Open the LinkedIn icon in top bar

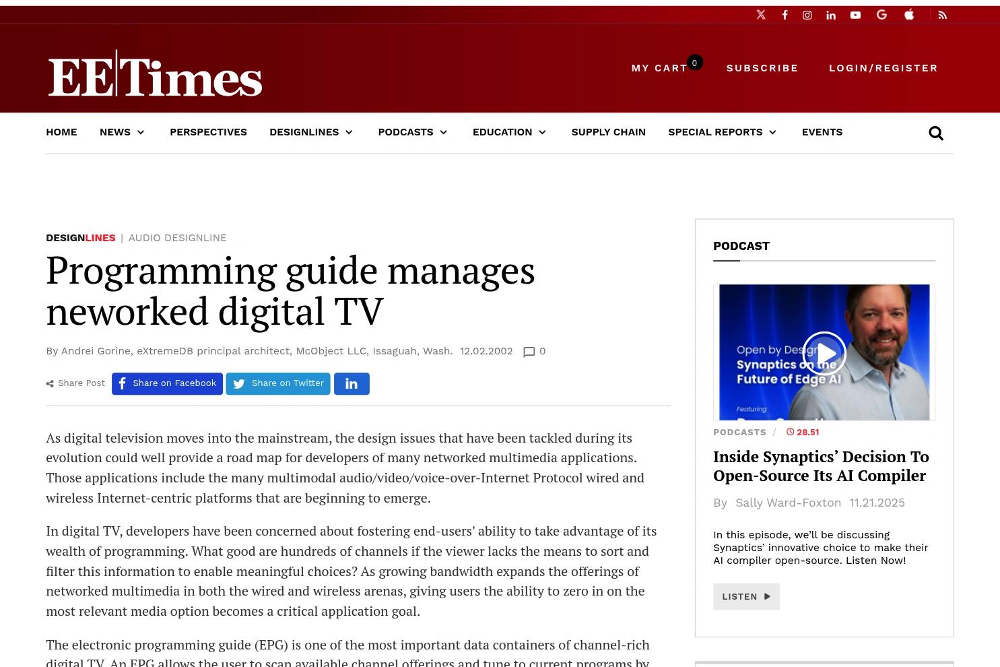tap(831, 15)
